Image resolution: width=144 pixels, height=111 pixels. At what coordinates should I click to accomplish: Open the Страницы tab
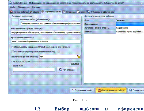[x=69, y=12]
